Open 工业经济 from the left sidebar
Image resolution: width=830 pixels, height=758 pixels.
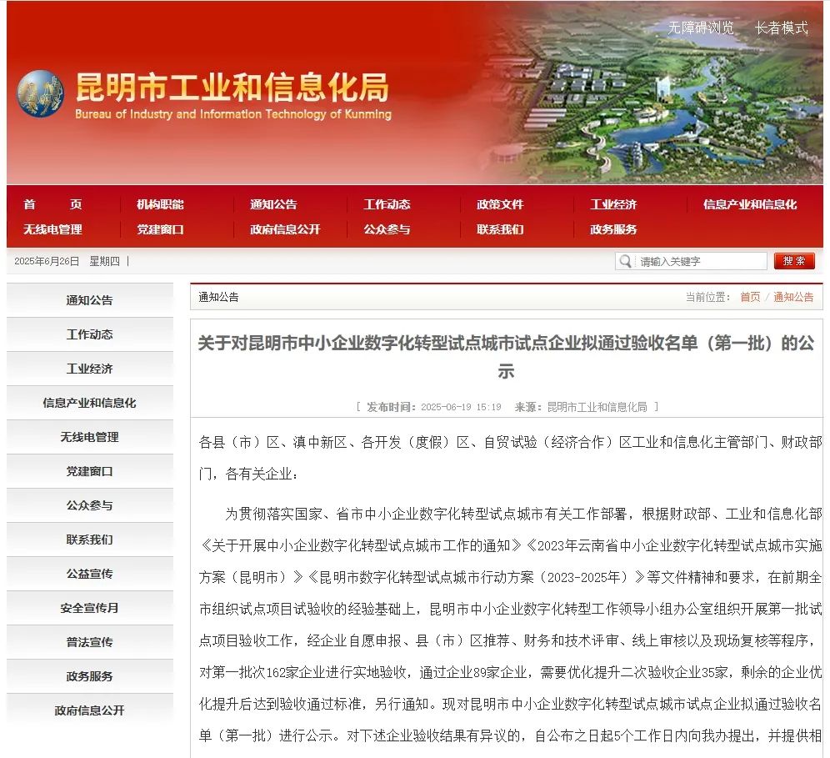(x=88, y=368)
